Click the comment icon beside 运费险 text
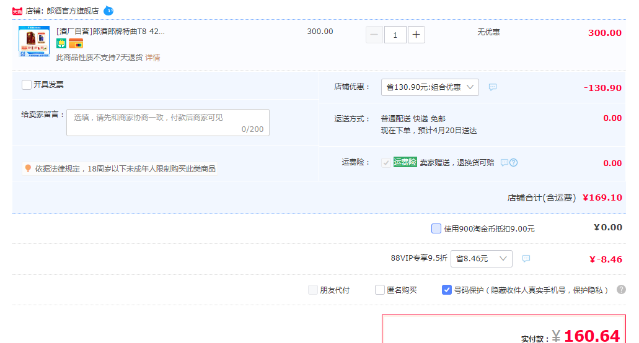The width and height of the screenshot is (639, 343). click(505, 163)
